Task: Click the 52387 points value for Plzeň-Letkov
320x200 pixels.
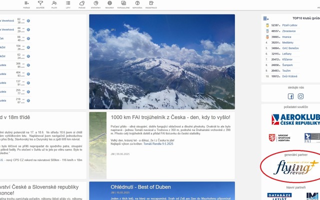Action: [275, 25]
